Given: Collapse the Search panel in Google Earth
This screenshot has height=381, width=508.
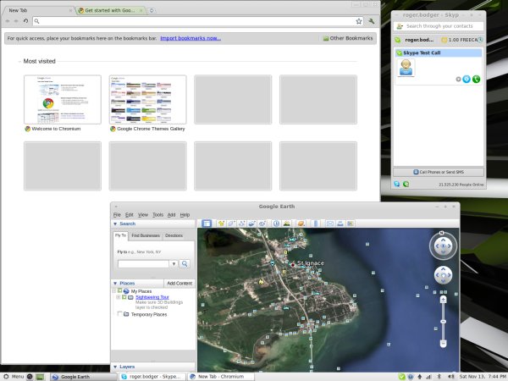Looking at the screenshot, I should point(115,224).
